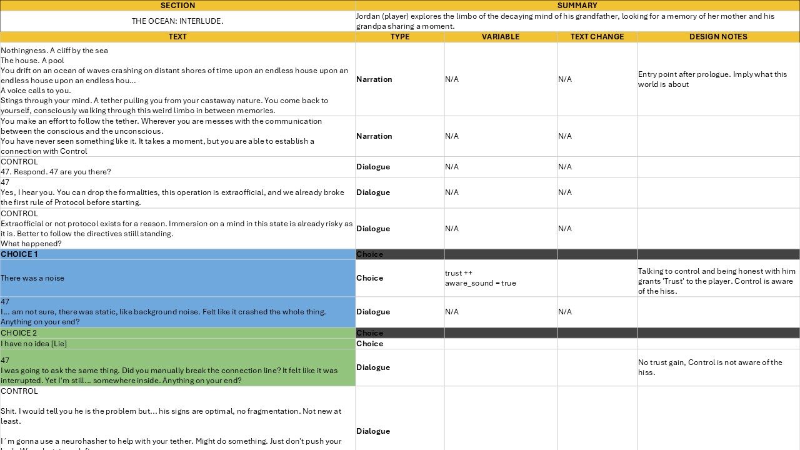Image resolution: width=800 pixels, height=450 pixels.
Task: Select the 'There was a noise' choice cell
Action: (x=177, y=278)
